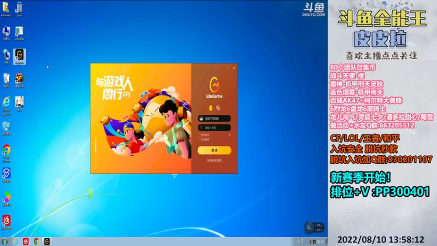Click the system tray volume icon
The width and height of the screenshot is (437, 246).
[x=322, y=242]
